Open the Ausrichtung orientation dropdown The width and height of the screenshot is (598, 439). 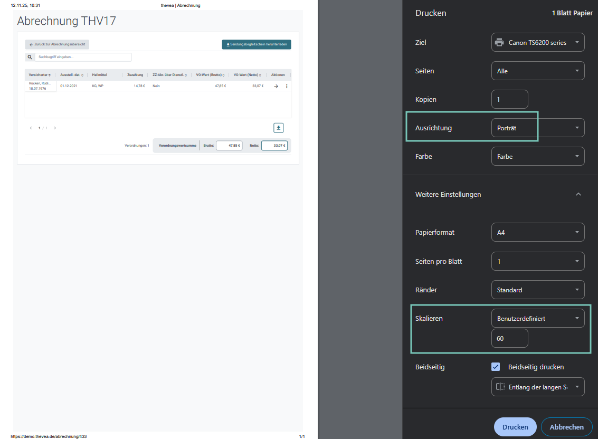point(538,128)
